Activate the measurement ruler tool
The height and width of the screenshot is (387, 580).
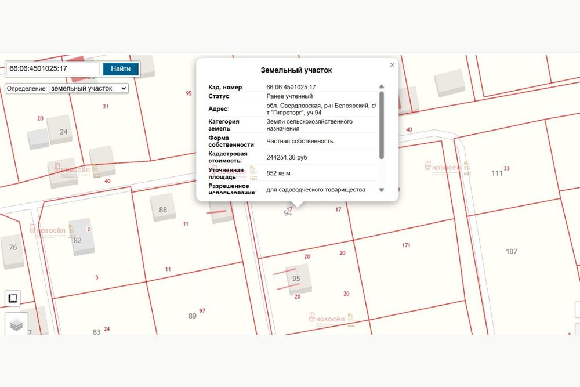click(x=13, y=298)
